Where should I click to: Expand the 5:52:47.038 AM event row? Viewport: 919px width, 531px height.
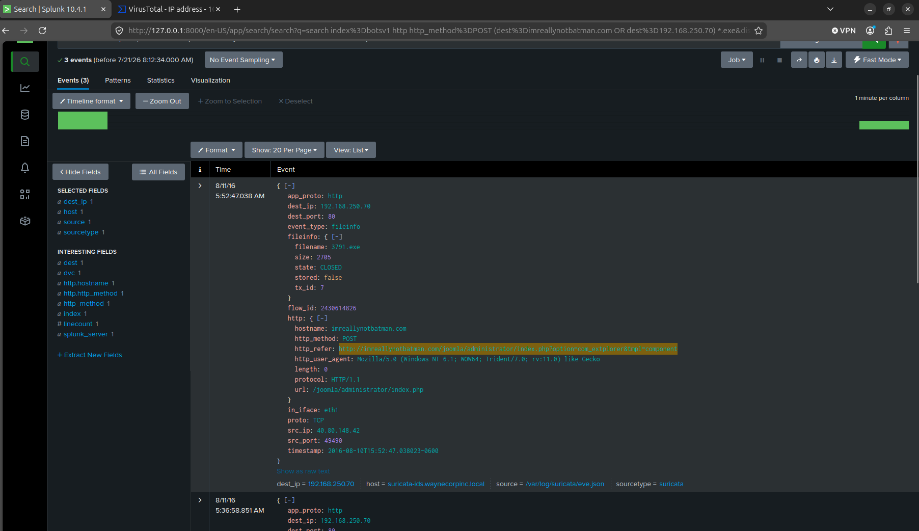pos(200,186)
